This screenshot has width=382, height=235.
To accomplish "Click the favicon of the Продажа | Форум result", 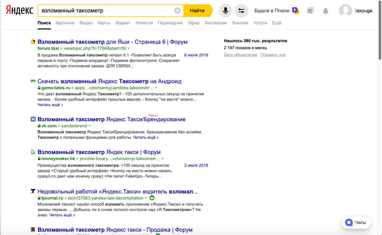I will 33,230.
